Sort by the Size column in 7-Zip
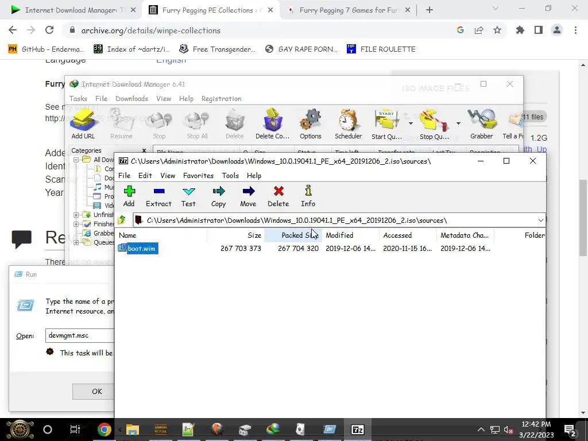Image resolution: width=588 pixels, height=441 pixels. point(235,235)
